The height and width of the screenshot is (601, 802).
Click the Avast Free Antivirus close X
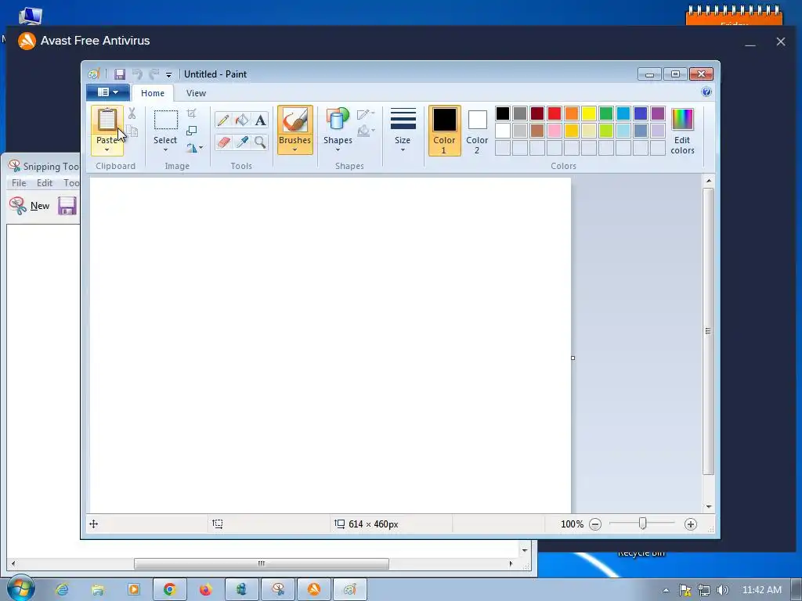pyautogui.click(x=781, y=41)
